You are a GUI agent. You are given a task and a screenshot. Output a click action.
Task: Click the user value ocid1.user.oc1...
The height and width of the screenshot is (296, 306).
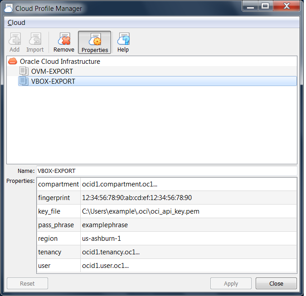point(189,266)
